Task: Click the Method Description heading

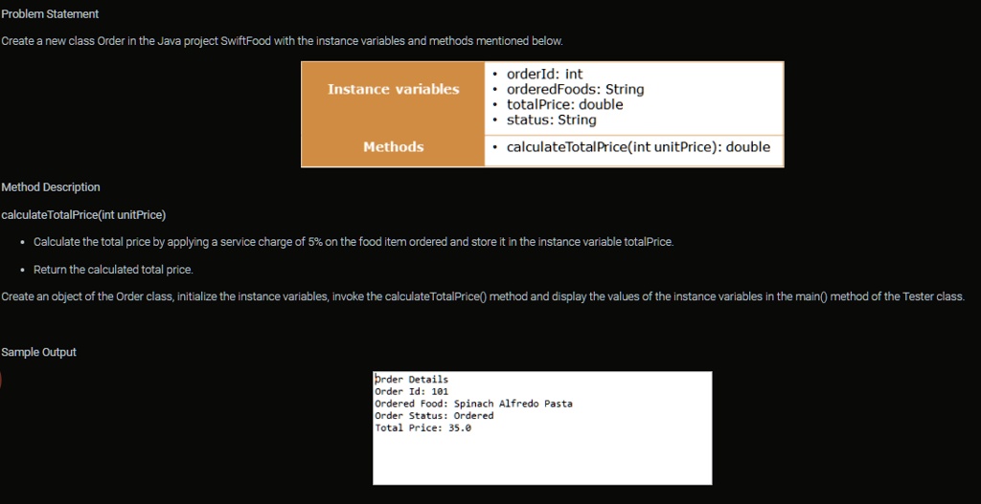Action: (51, 187)
